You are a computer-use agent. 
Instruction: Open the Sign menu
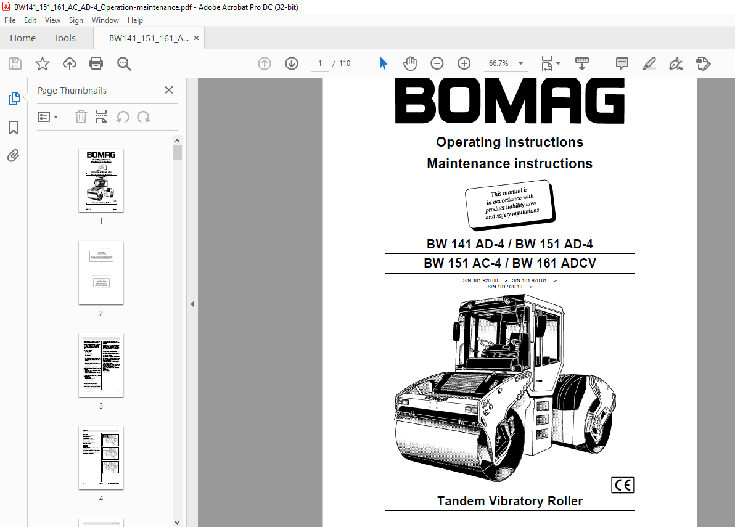point(76,20)
